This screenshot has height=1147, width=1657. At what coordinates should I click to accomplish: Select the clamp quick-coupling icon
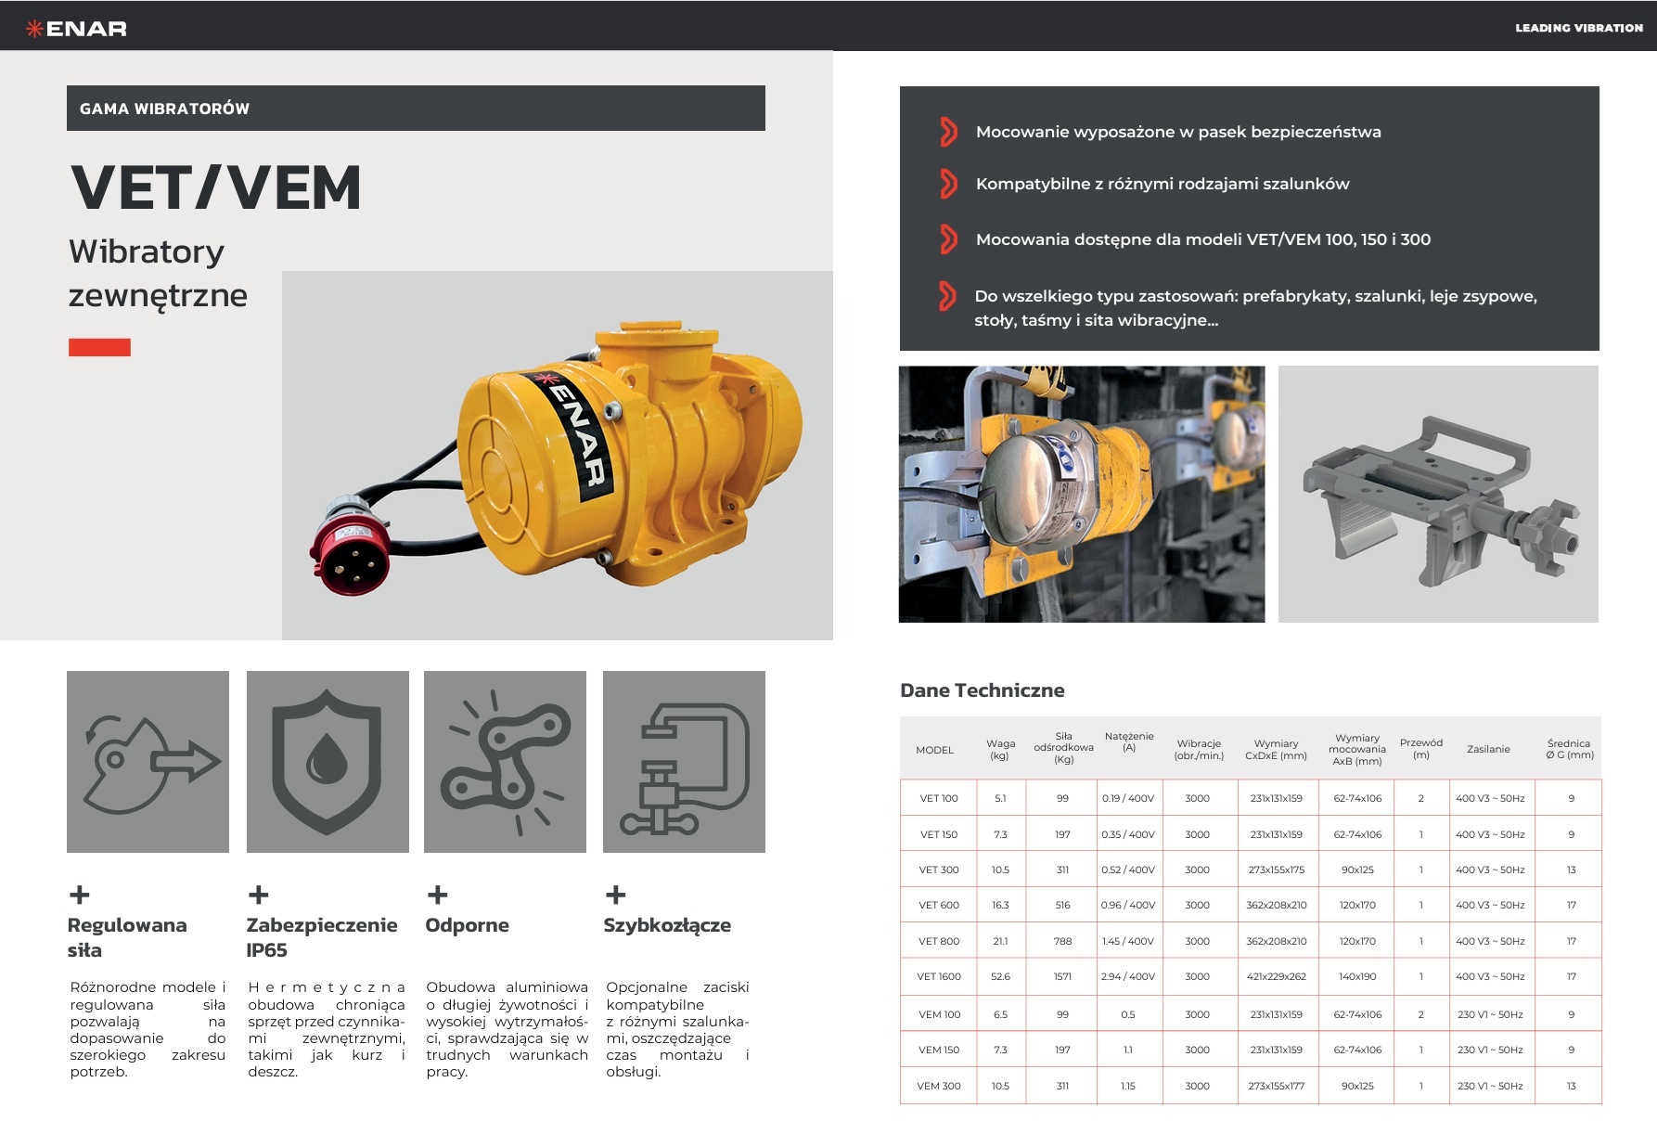pyautogui.click(x=684, y=762)
